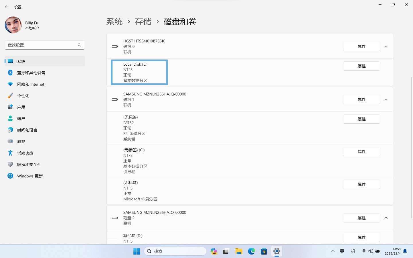
Task: Click the 隐私和安全性 shield icon
Action: pyautogui.click(x=10, y=164)
